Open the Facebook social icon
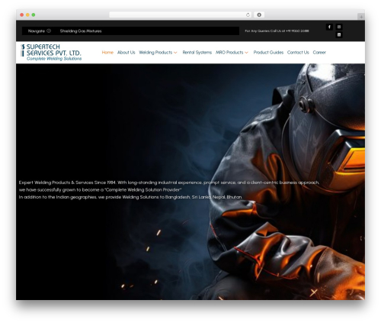Screen dimensions: 381x323 329,27
